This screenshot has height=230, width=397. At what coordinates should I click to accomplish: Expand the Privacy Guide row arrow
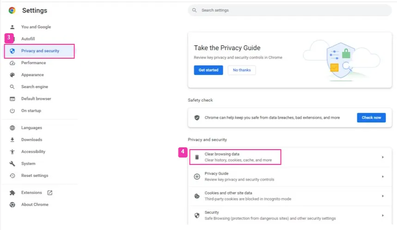[x=383, y=176]
